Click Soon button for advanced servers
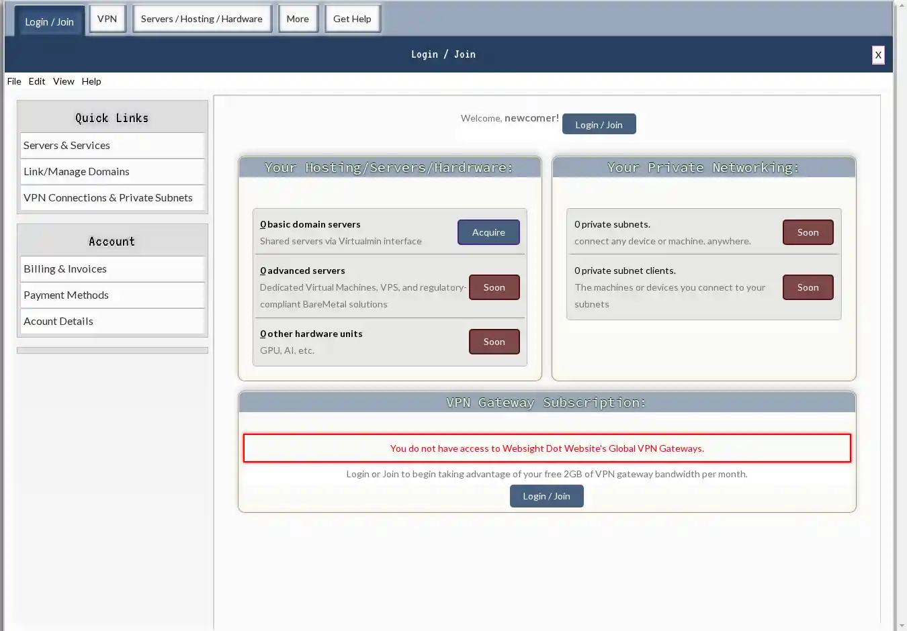This screenshot has width=907, height=631. coord(494,287)
